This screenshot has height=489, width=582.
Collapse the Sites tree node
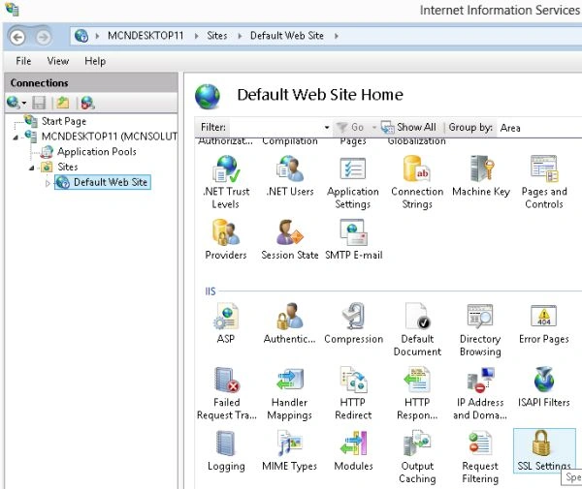click(x=32, y=168)
